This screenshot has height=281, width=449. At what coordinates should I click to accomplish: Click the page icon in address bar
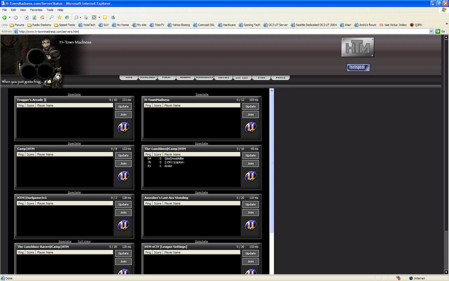click(x=16, y=31)
